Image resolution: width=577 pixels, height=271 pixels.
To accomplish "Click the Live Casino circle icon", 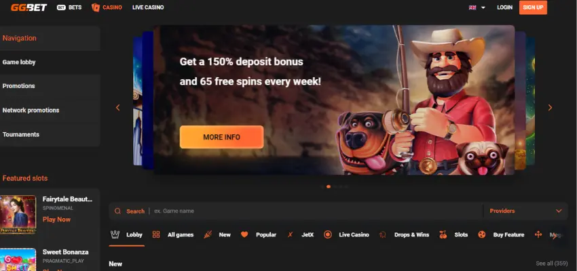I will pos(327,234).
